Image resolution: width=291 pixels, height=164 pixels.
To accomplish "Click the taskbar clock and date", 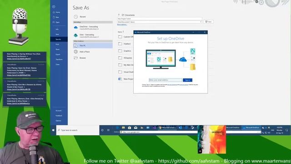I will 280,130.
